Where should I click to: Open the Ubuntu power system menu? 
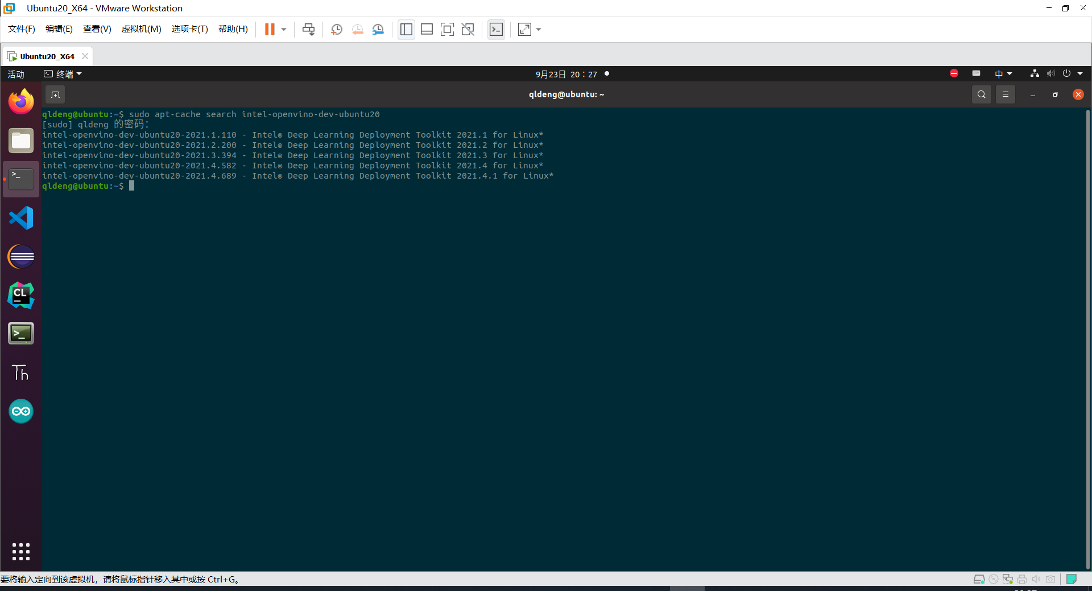pos(1073,73)
